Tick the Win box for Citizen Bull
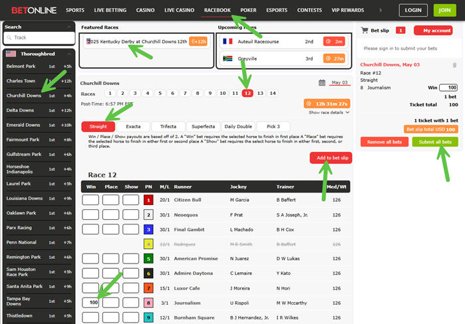 90,200
